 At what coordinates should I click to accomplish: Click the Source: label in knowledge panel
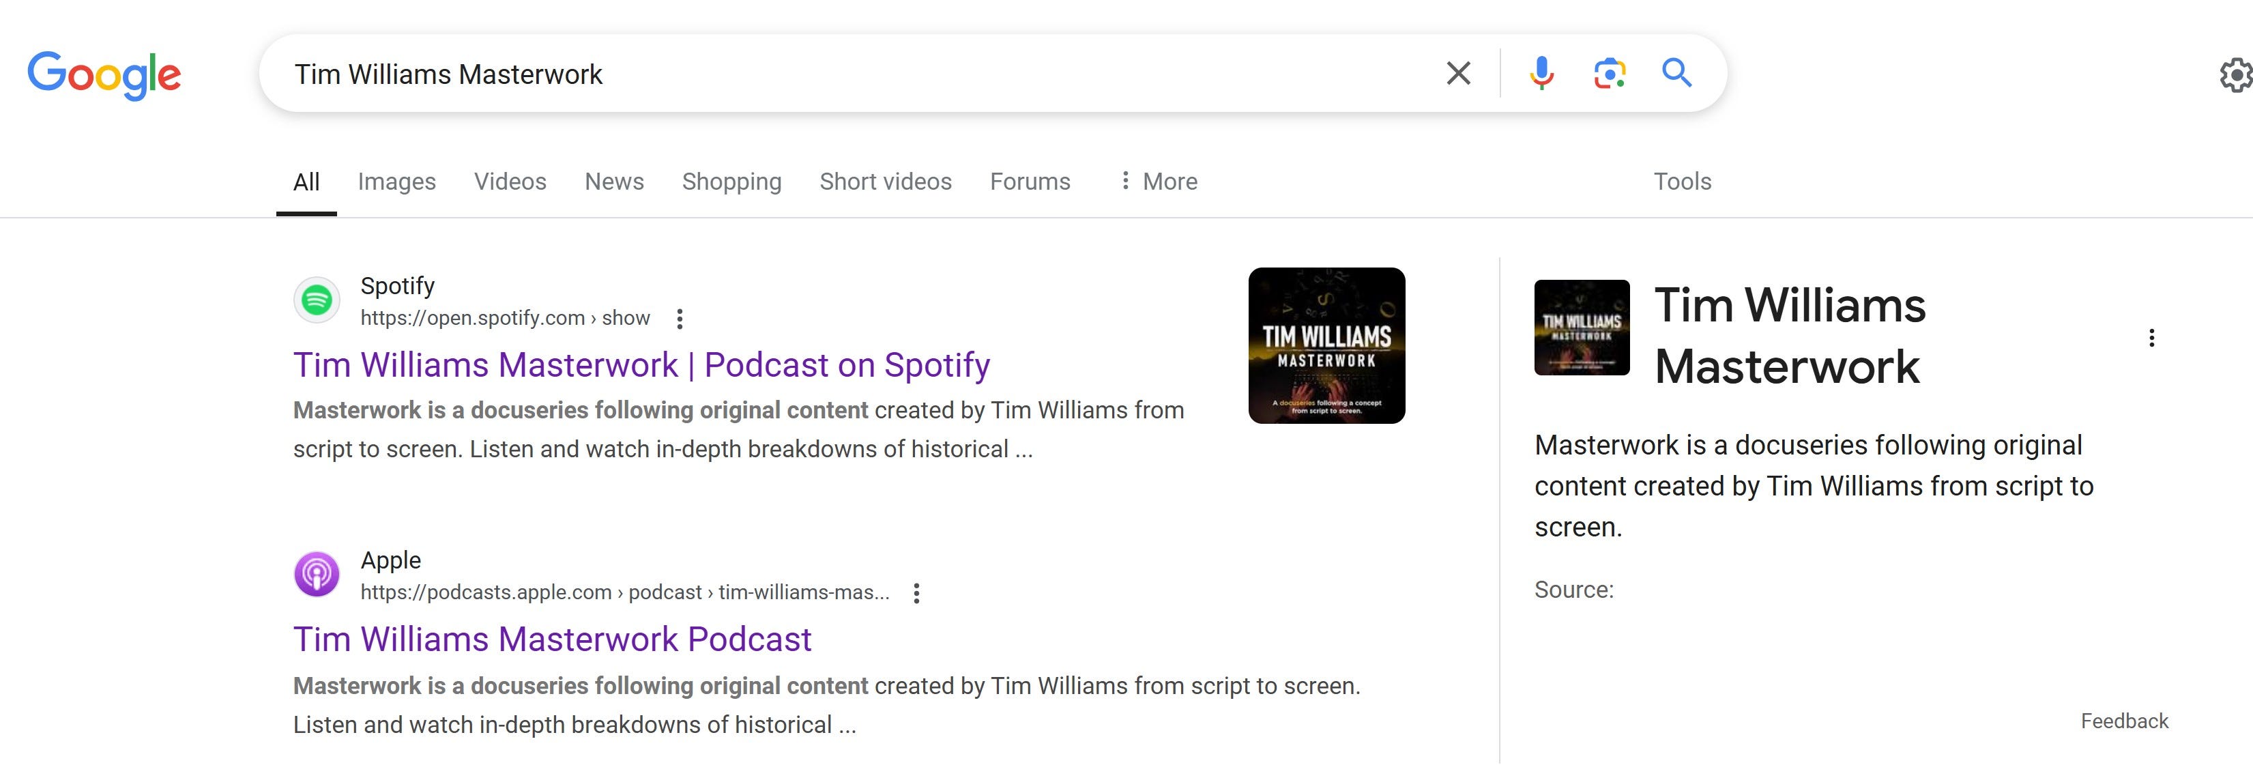1573,590
